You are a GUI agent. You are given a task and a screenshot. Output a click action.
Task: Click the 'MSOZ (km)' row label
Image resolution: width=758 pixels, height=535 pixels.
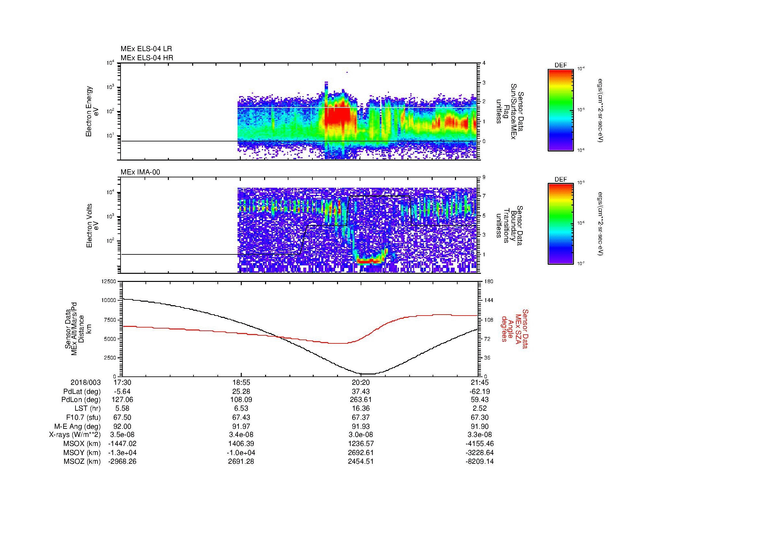tap(82, 462)
